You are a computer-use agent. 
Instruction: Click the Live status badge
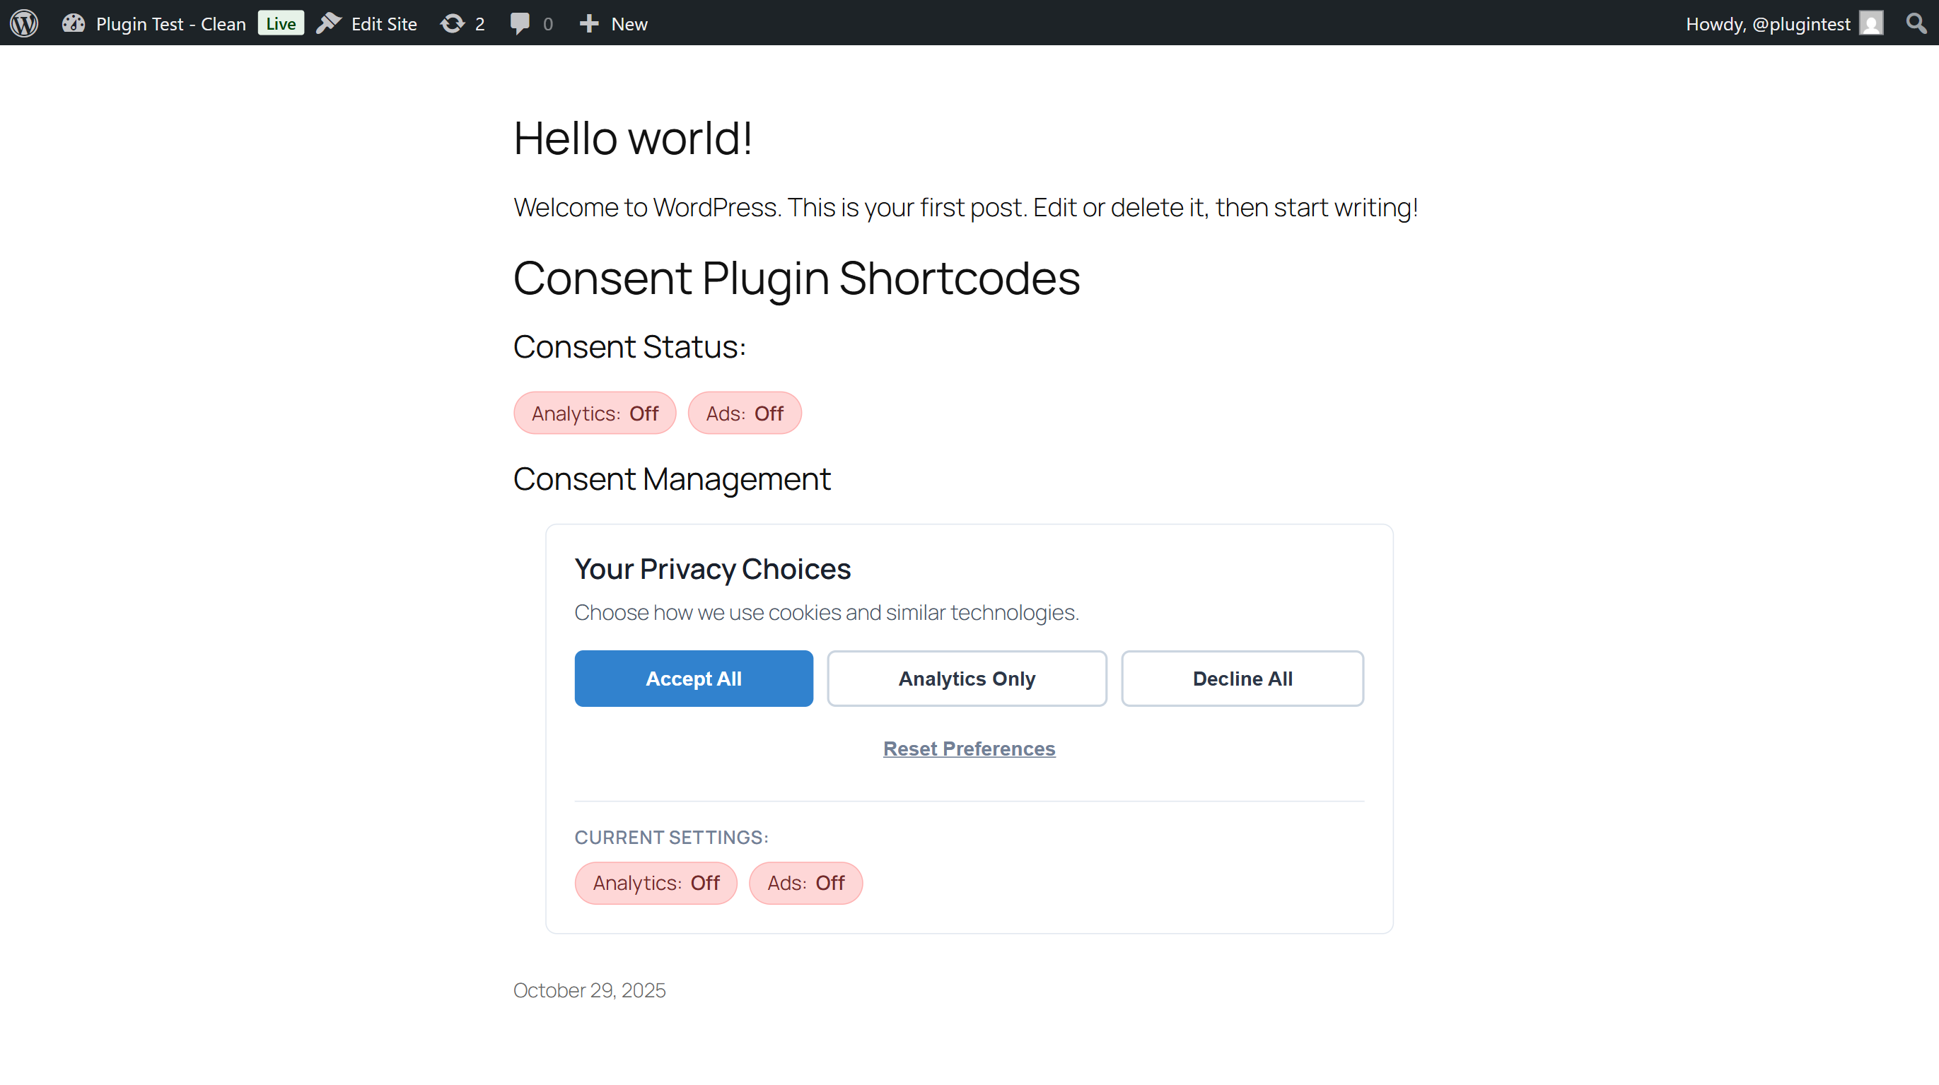[x=281, y=23]
